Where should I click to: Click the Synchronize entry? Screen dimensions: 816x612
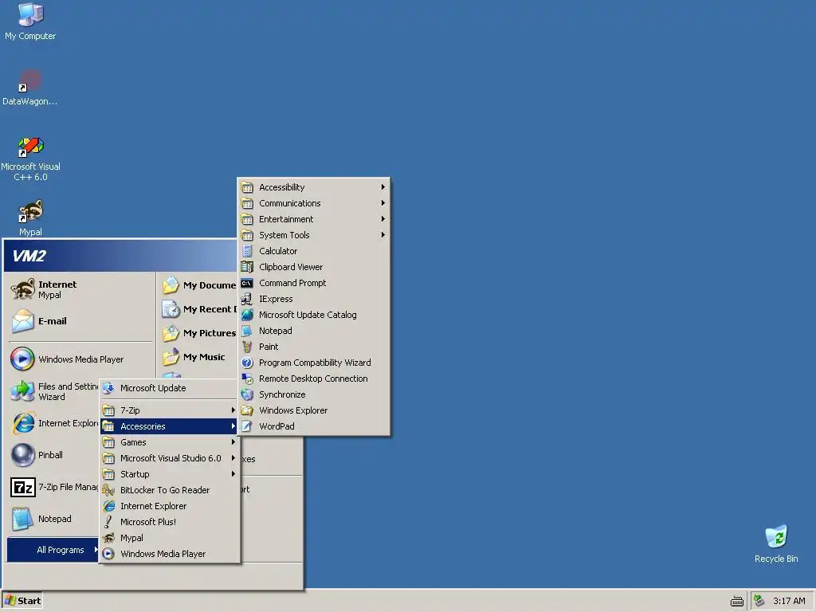[314, 394]
